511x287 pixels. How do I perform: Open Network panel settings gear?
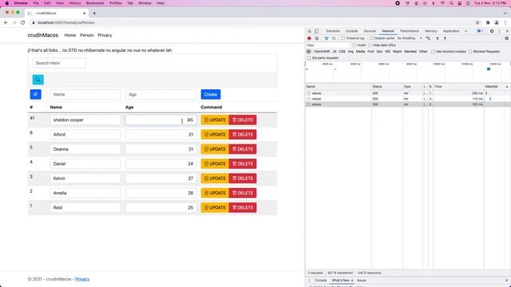coord(506,38)
